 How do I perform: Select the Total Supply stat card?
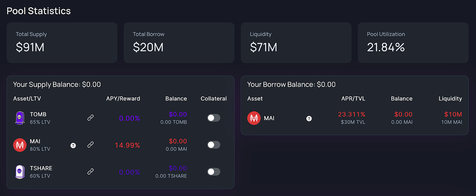pyautogui.click(x=62, y=43)
